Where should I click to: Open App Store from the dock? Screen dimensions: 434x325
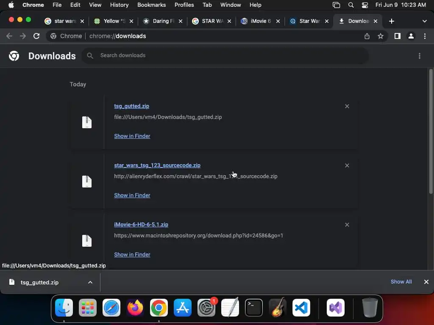[x=183, y=308]
